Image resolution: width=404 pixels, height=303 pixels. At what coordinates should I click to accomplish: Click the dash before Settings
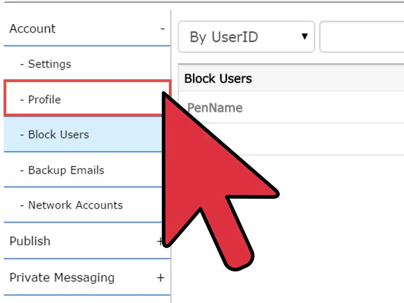click(22, 64)
